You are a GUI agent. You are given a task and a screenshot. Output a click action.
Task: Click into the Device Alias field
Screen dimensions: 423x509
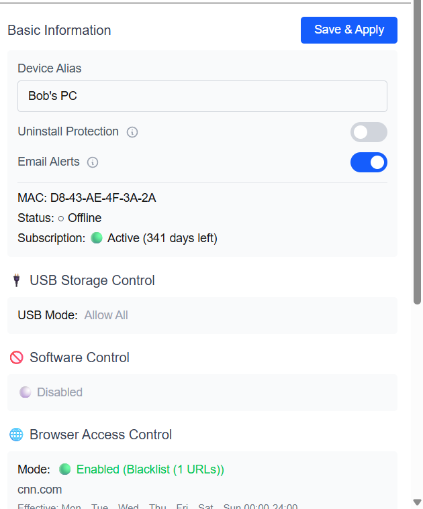point(202,96)
